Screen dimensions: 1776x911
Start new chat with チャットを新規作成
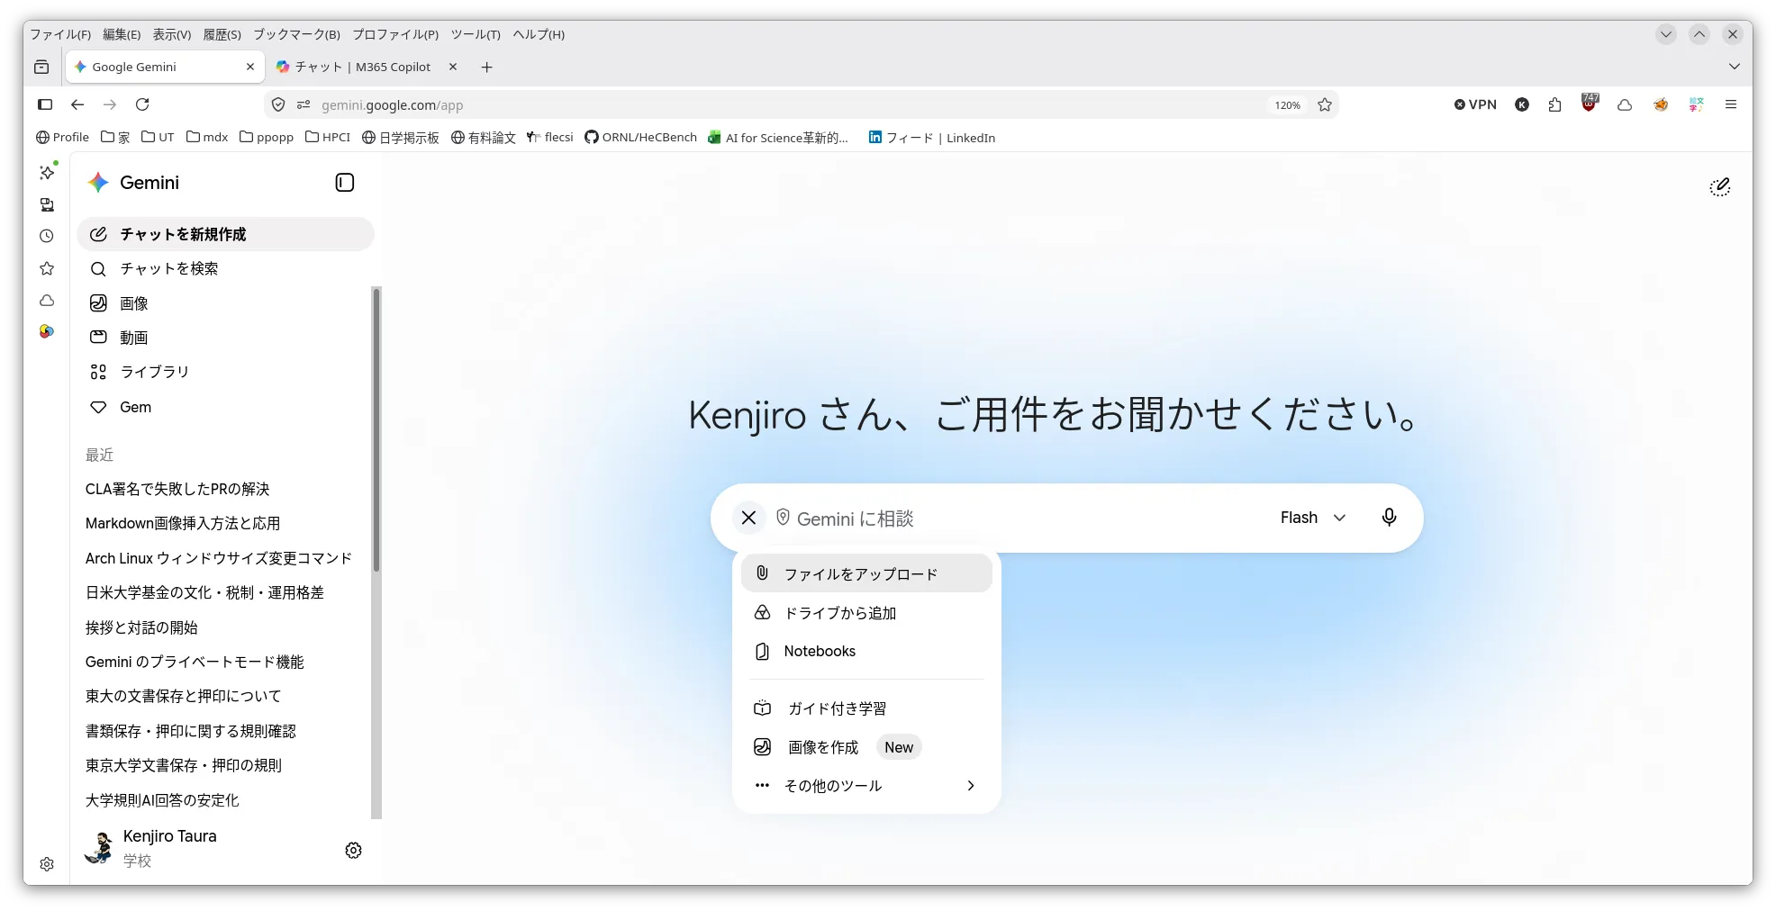click(225, 234)
